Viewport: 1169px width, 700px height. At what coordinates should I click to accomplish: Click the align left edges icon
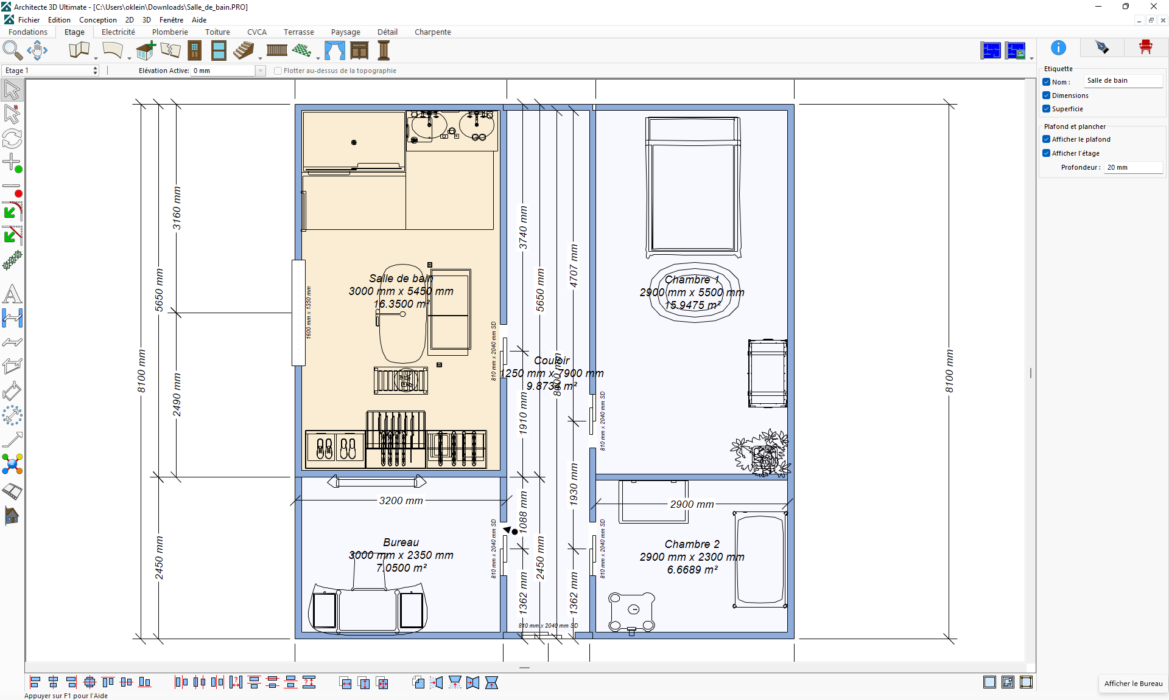[35, 682]
